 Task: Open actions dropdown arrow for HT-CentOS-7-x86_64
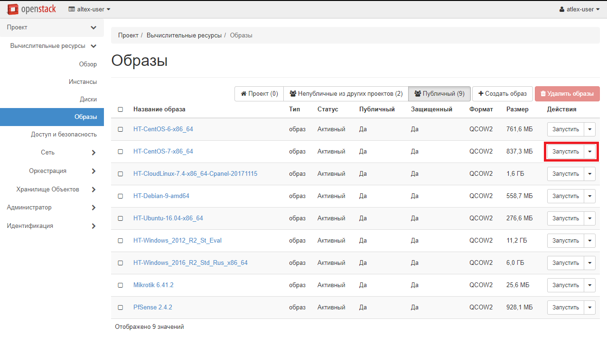point(589,152)
